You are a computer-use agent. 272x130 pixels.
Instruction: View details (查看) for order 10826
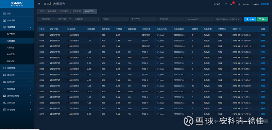point(263,114)
